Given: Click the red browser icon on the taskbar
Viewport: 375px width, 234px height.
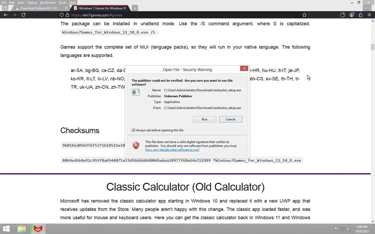Looking at the screenshot, I should tap(38, 229).
